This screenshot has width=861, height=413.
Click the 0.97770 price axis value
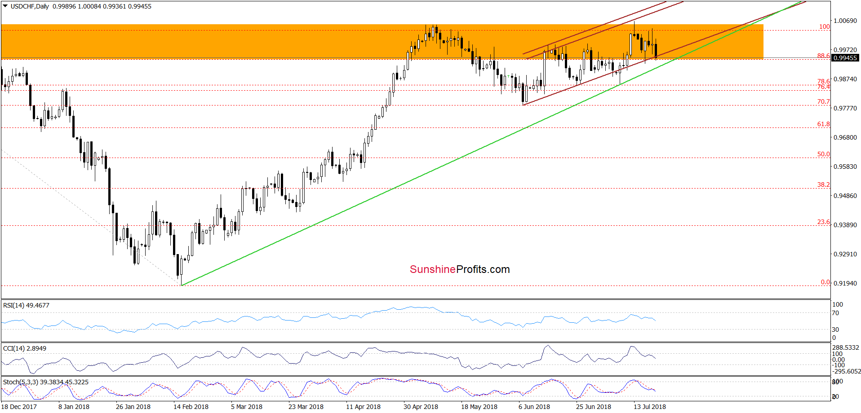[845, 108]
